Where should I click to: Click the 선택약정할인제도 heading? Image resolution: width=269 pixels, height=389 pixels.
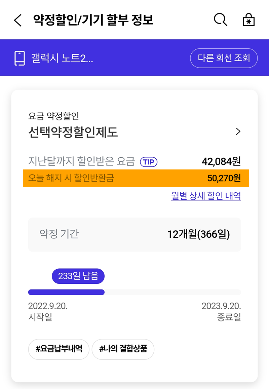73,133
